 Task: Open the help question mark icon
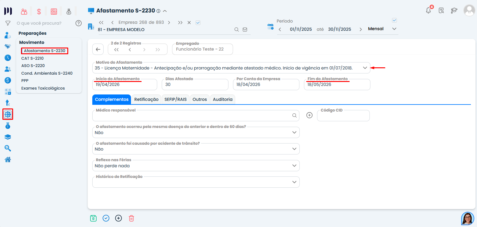click(x=79, y=23)
